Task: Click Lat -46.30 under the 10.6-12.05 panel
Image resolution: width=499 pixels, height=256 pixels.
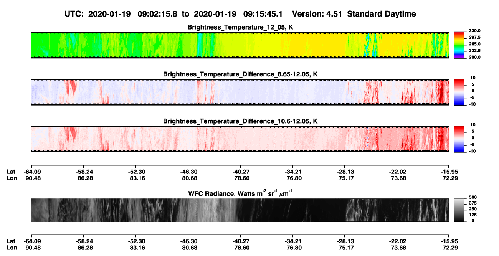Action: 188,172
